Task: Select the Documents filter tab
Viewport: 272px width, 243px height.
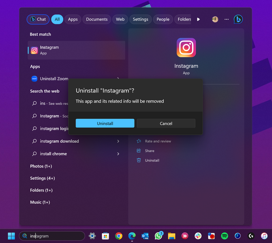Action: point(96,19)
